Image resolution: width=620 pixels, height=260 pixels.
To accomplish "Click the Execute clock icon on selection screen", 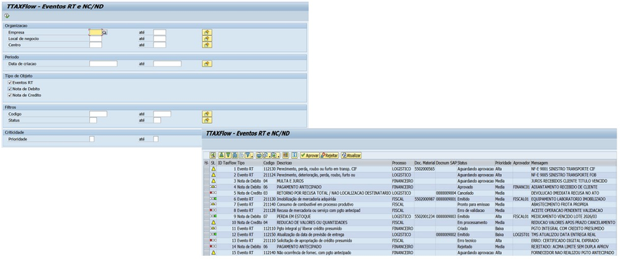I will 7,16.
